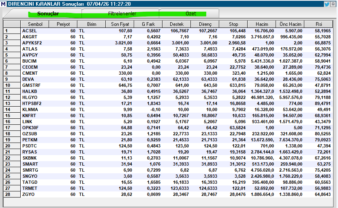Select the BUCIM symbol
The width and height of the screenshot is (338, 208).
[29, 61]
